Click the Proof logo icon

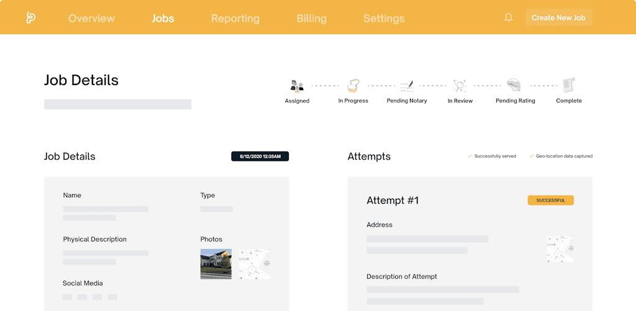pos(30,18)
